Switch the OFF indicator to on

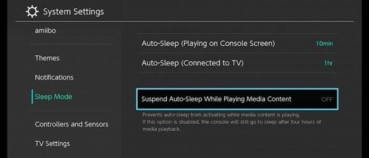pyautogui.click(x=327, y=100)
